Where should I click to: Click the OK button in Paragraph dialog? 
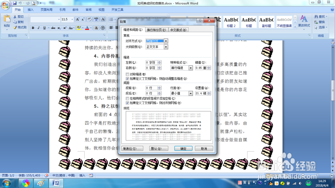(x=183, y=149)
